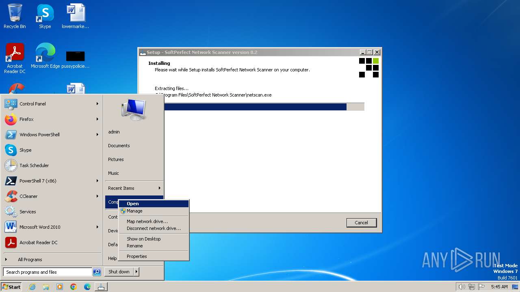
Task: Open the Recycle Bin desktop icon
Action: click(15, 16)
